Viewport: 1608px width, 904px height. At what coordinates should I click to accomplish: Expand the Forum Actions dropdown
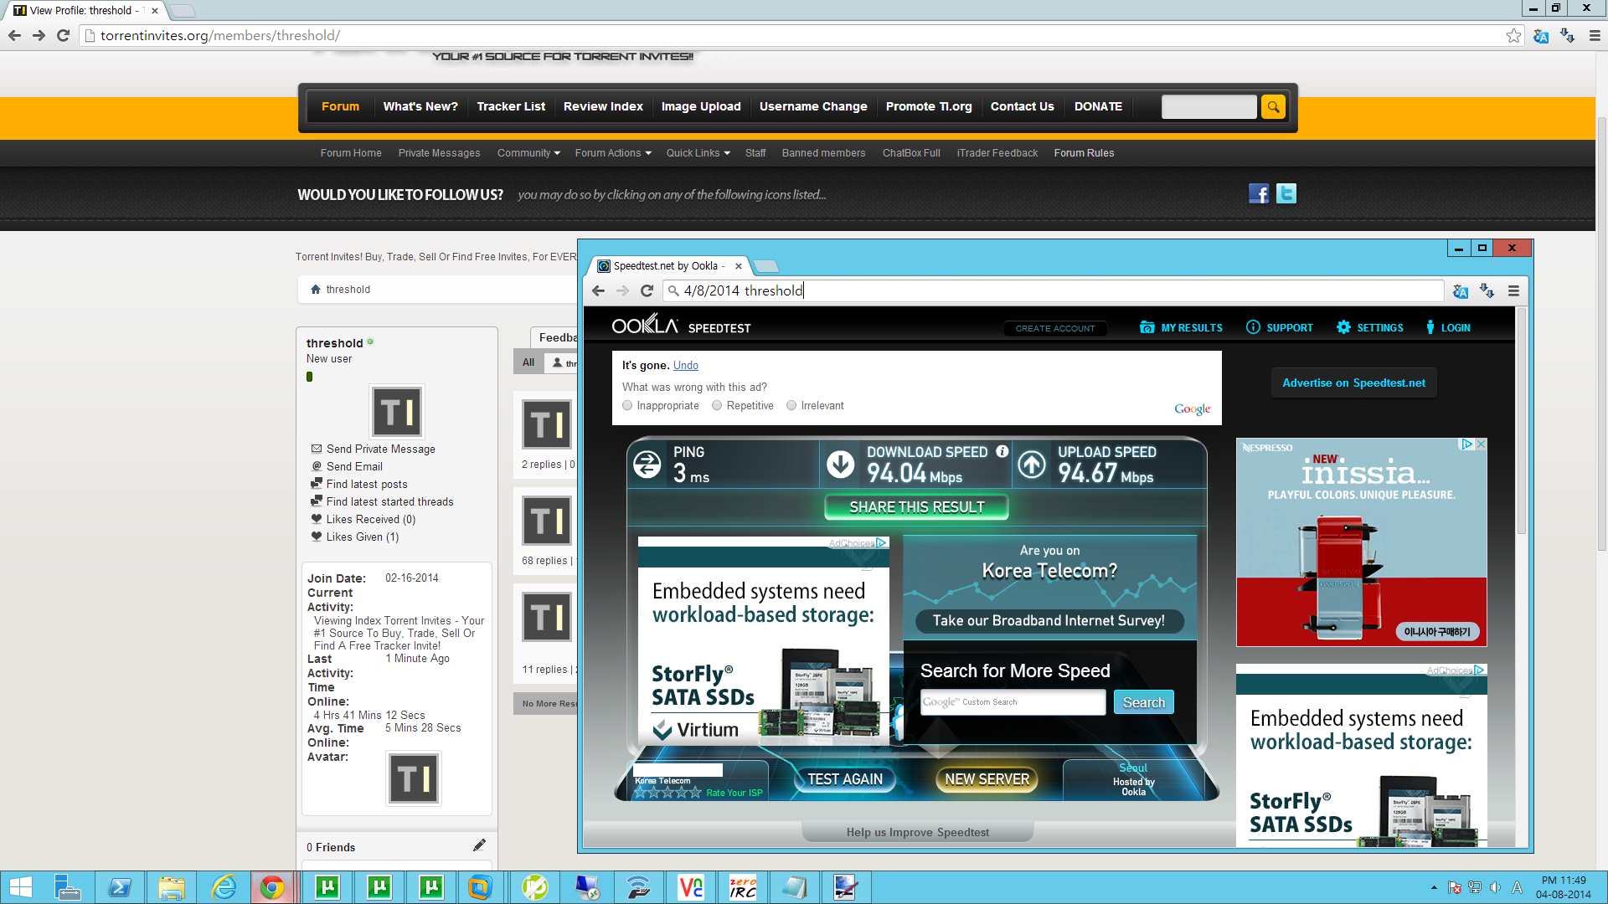click(613, 153)
